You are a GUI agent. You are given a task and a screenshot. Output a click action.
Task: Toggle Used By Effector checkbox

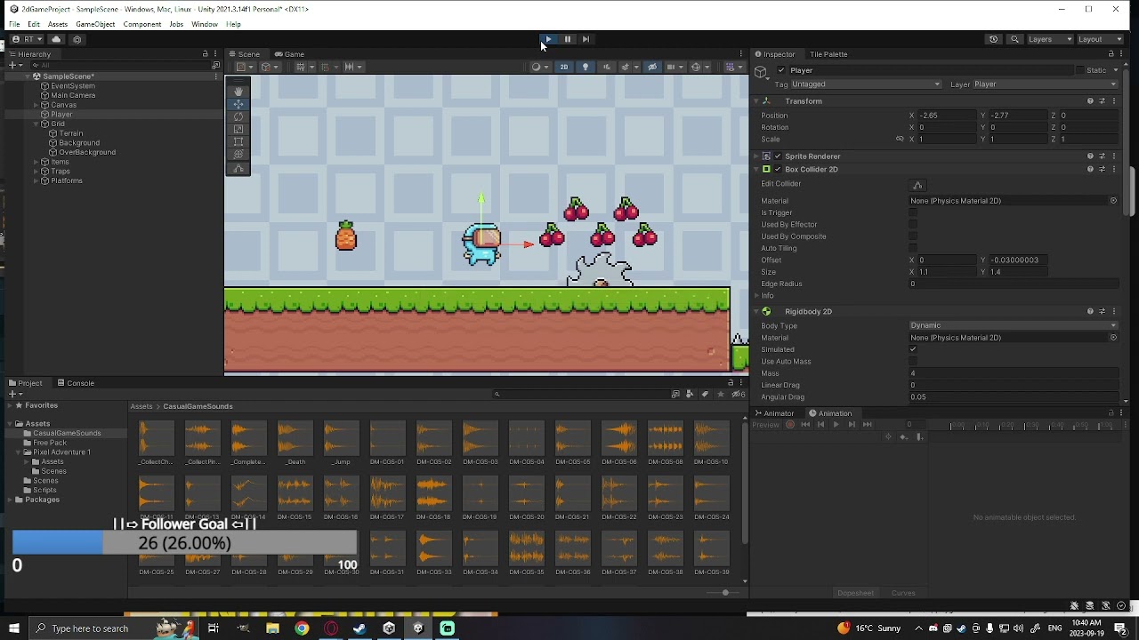pos(911,225)
